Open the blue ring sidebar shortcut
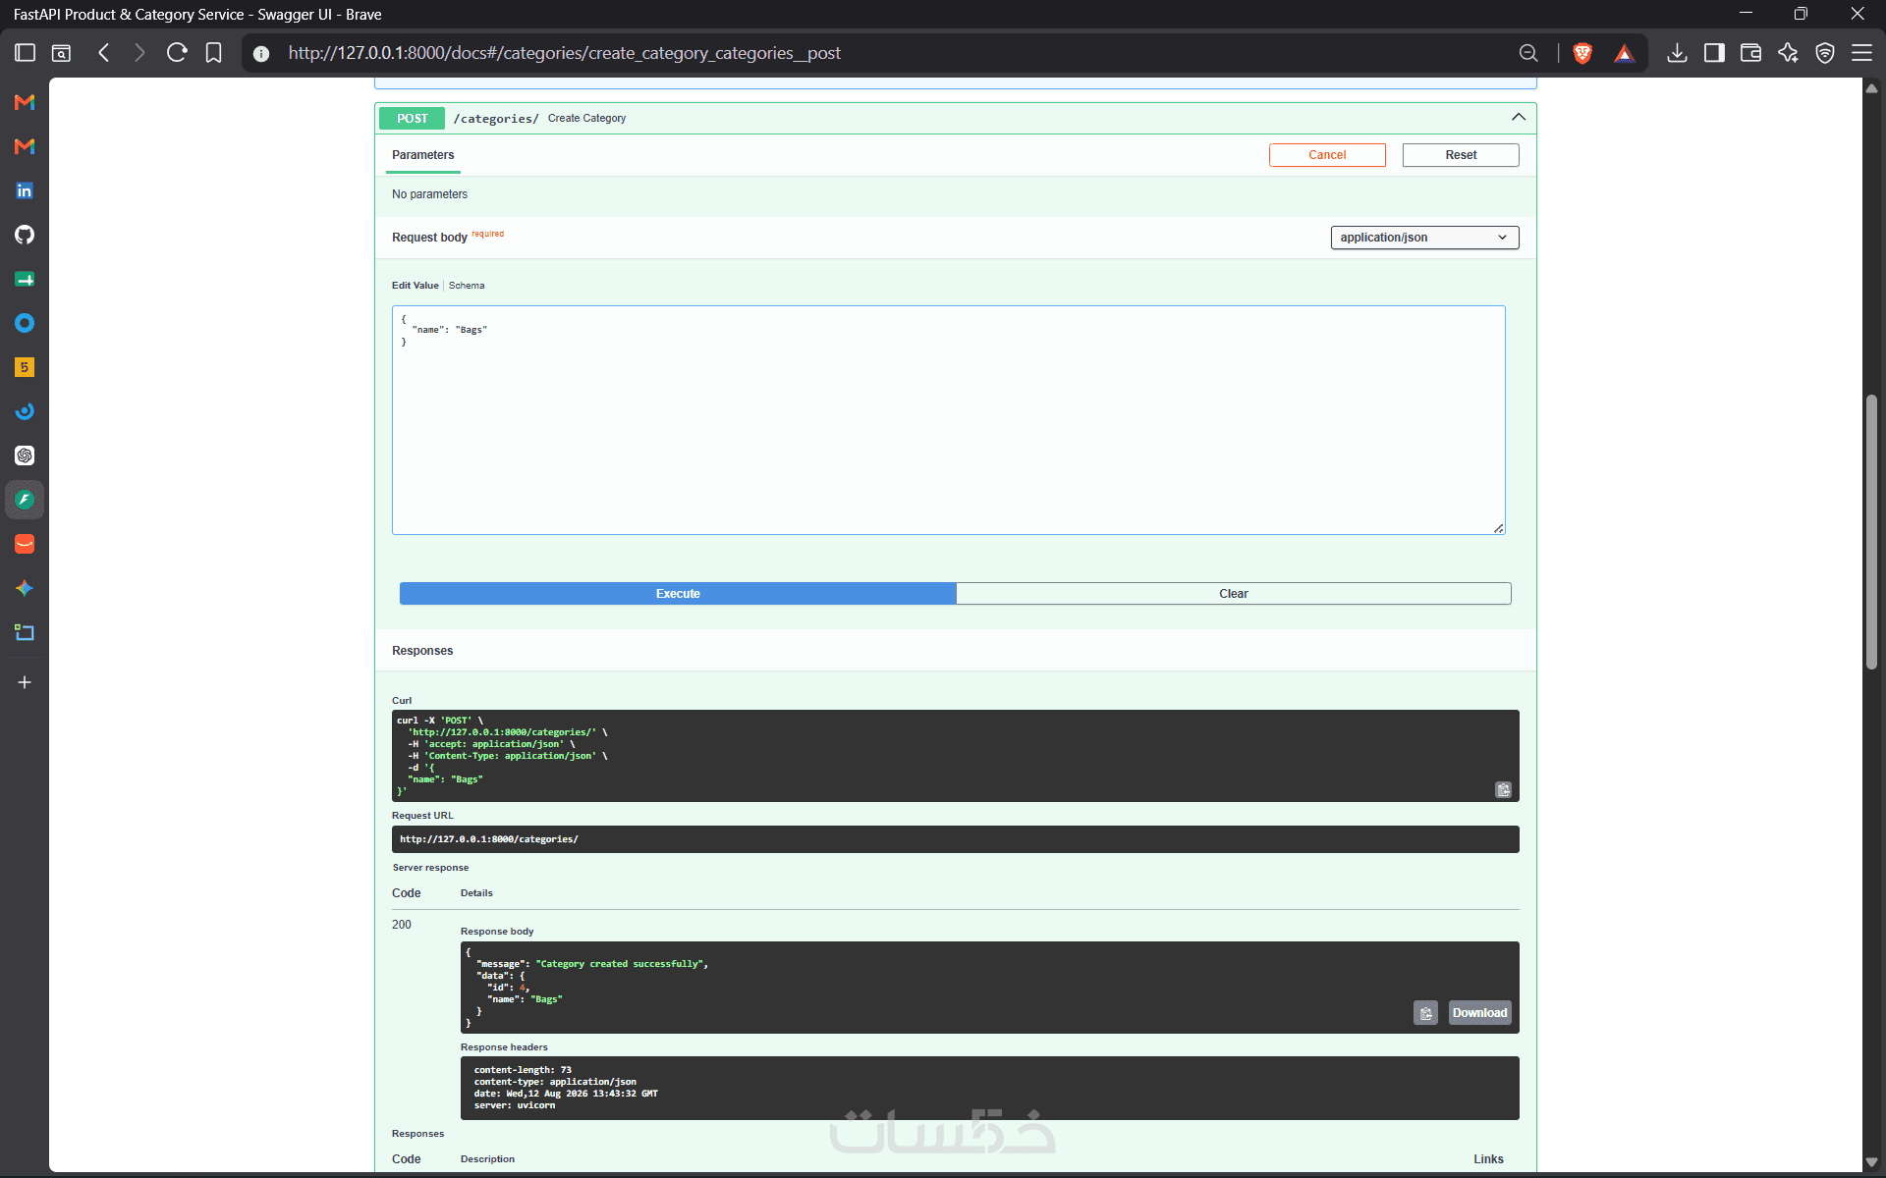This screenshot has height=1178, width=1886. 25,323
